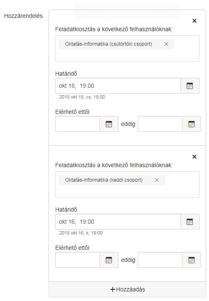Remove the csütörtöki csoport assignment block

coord(194,21)
